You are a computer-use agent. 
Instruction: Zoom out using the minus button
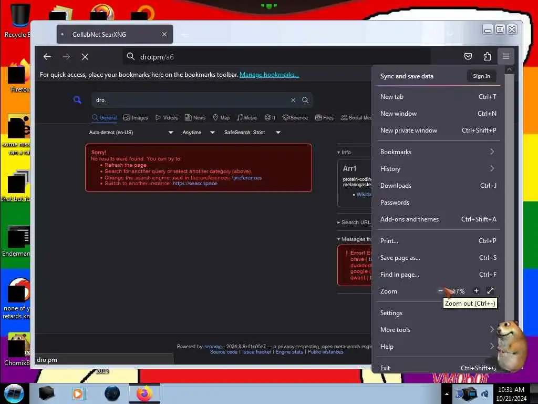point(440,291)
